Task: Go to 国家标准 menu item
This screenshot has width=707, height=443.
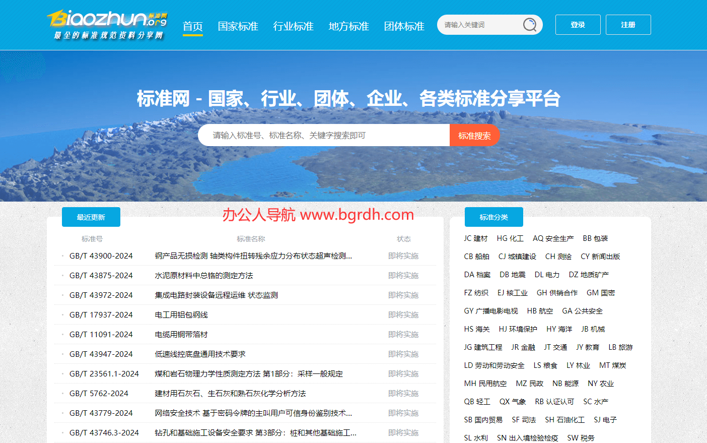Action: [x=238, y=26]
